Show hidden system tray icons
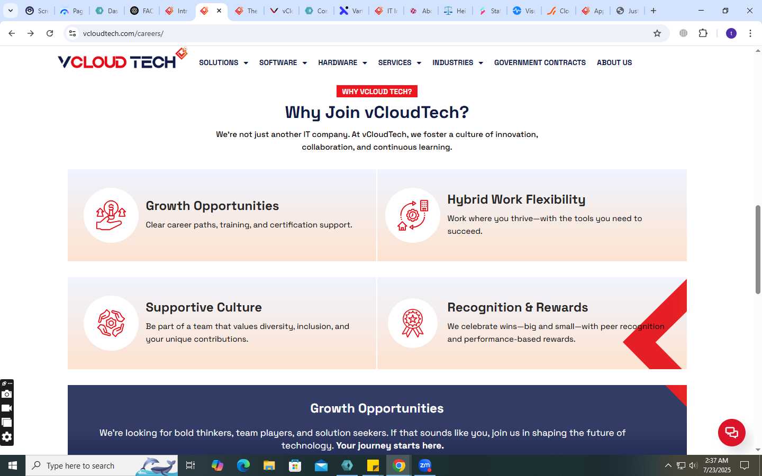Viewport: 762px width, 476px height. point(668,465)
